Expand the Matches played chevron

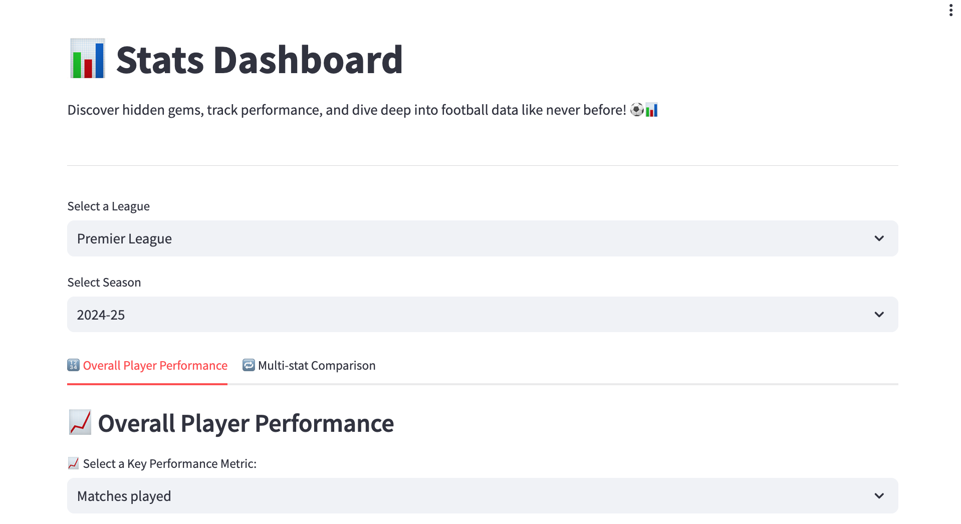(x=879, y=495)
